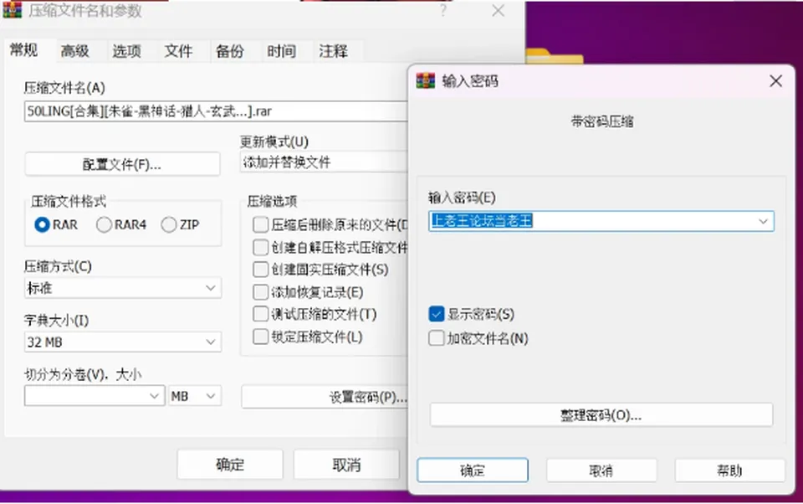Image resolution: width=803 pixels, height=504 pixels.
Task: Click the 设置密码(P)... button
Action: 325,397
